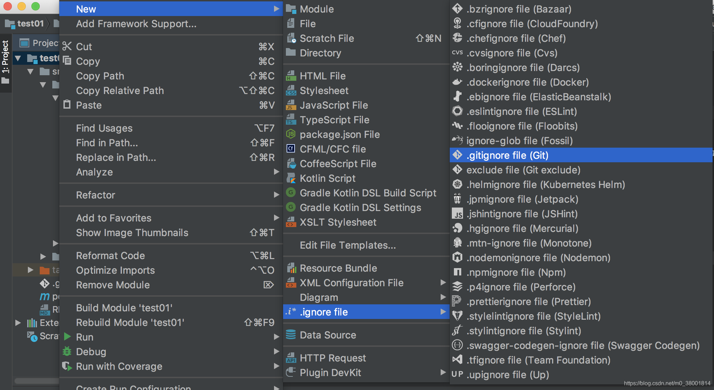
Task: Expand the XML Configuration File submenu arrow
Action: [x=443, y=282]
